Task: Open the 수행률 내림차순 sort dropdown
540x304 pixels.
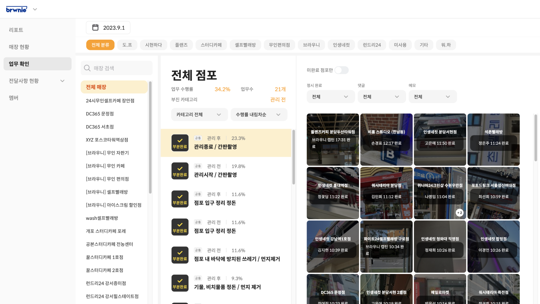Action: (x=259, y=114)
